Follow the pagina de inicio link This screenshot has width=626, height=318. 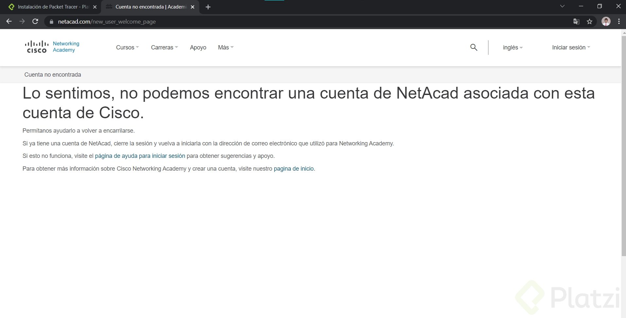(294, 169)
